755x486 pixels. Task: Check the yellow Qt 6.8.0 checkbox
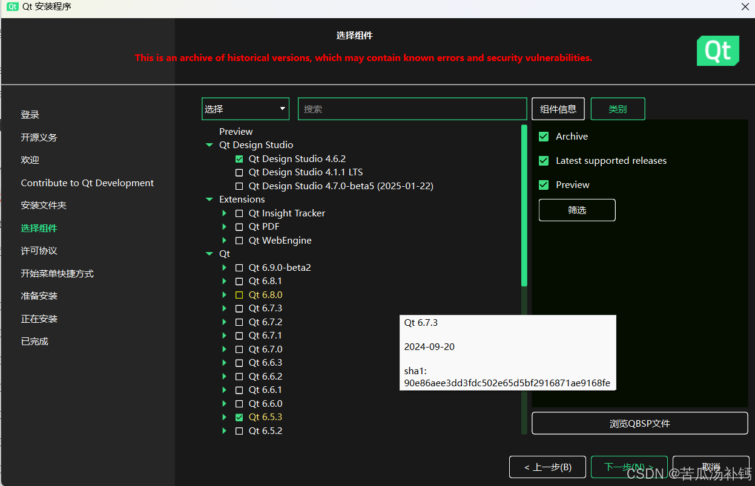click(239, 295)
